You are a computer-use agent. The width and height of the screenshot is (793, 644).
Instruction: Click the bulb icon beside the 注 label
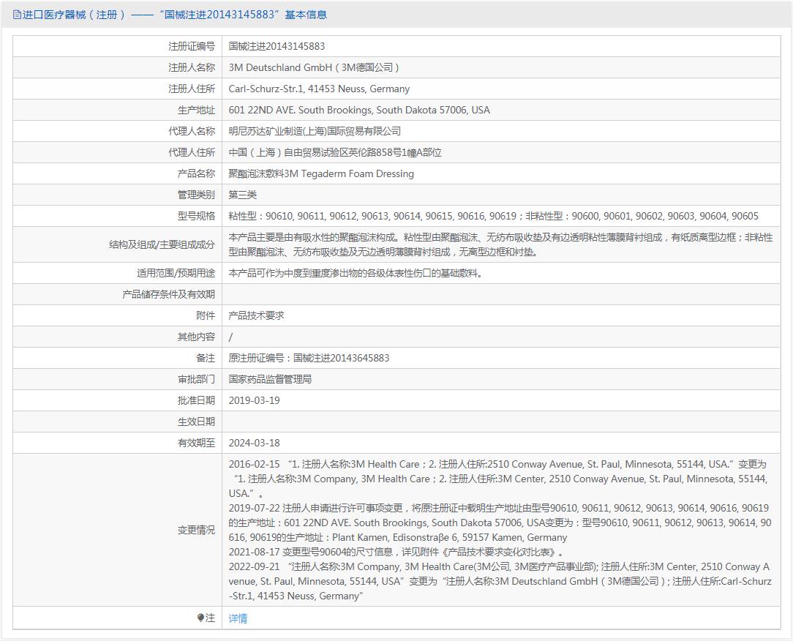(x=200, y=618)
